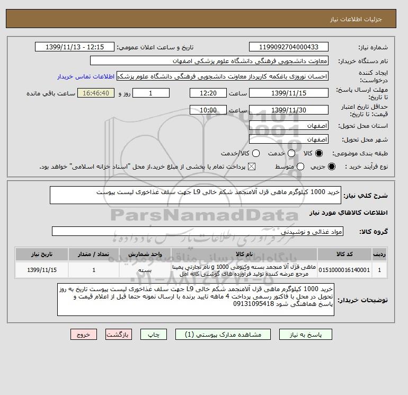Click request creator name field
Image resolution: width=408 pixels, height=395 pixels.
pyautogui.click(x=223, y=76)
